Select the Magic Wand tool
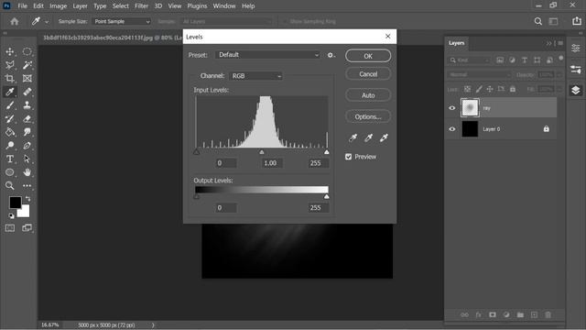 click(x=27, y=65)
